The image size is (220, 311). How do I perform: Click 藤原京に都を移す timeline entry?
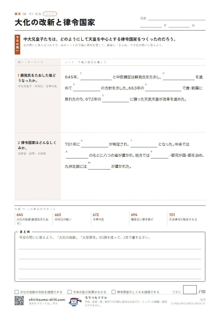point(142,219)
